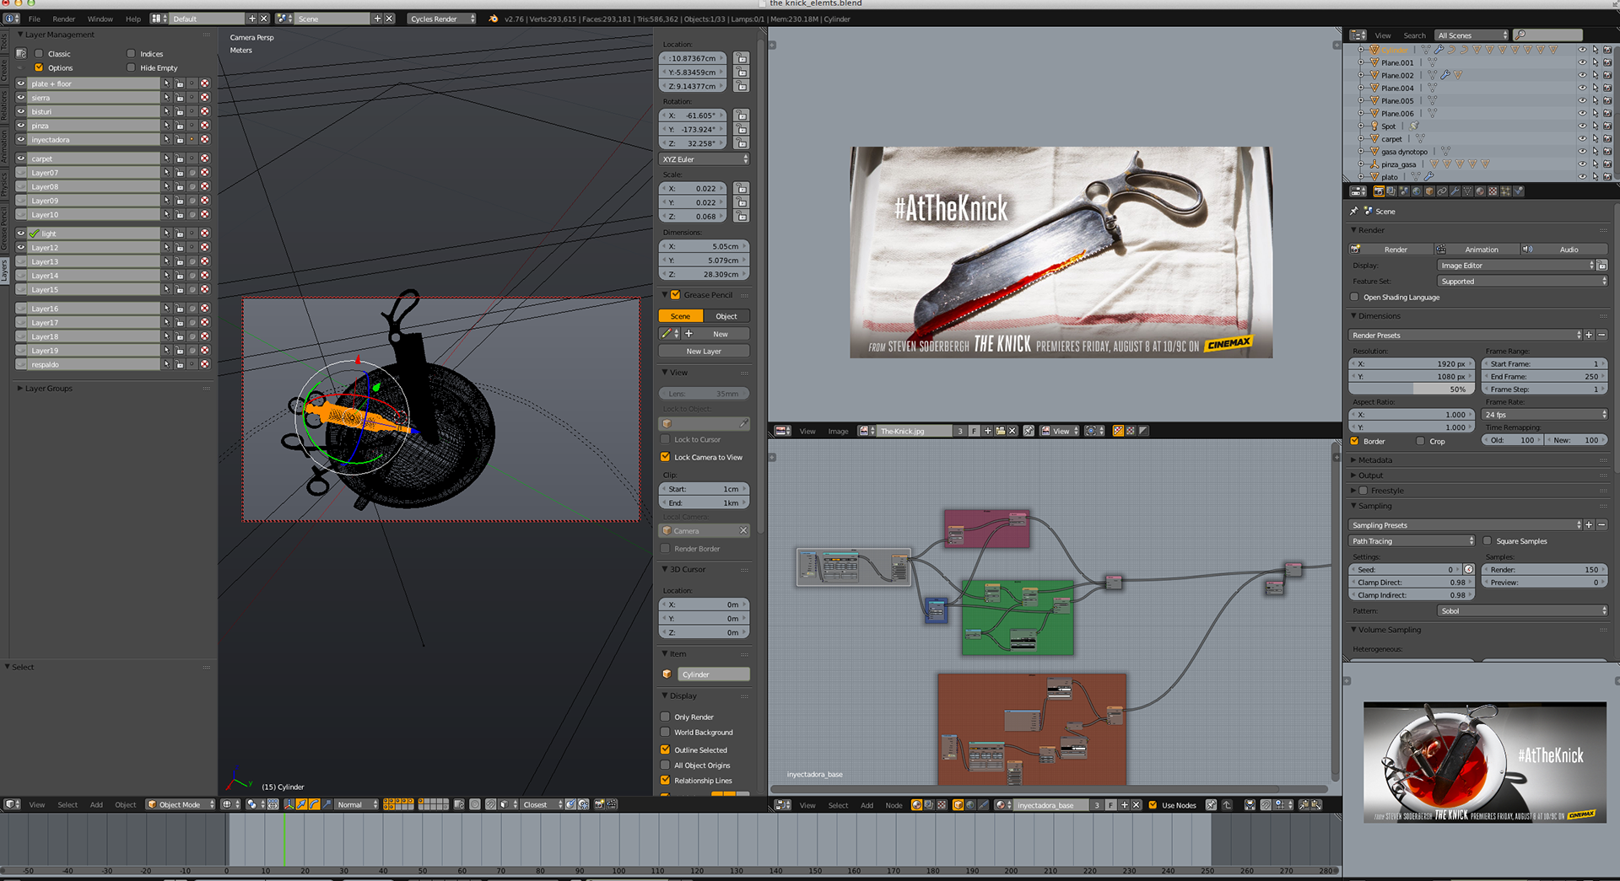Toggle renderability camera icon for Spot
This screenshot has height=881, width=1620.
coord(1607,126)
